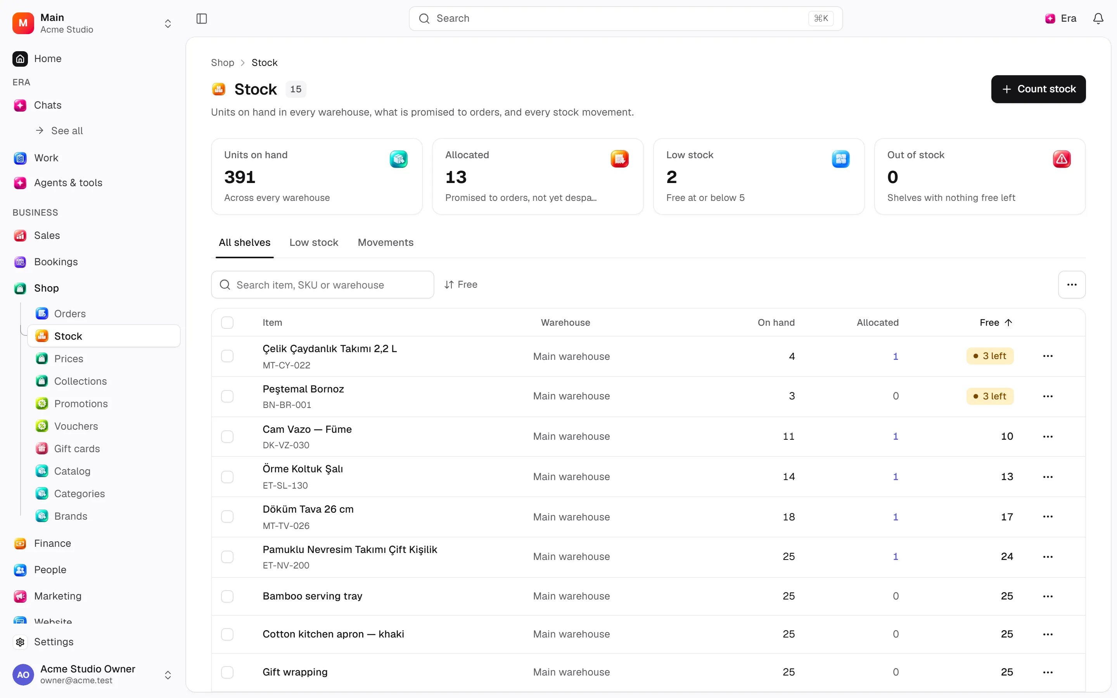
Task: Switch to the Movements tab
Action: tap(386, 242)
